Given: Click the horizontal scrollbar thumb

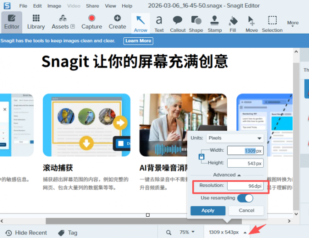Looking at the screenshot, I should tap(144, 221).
